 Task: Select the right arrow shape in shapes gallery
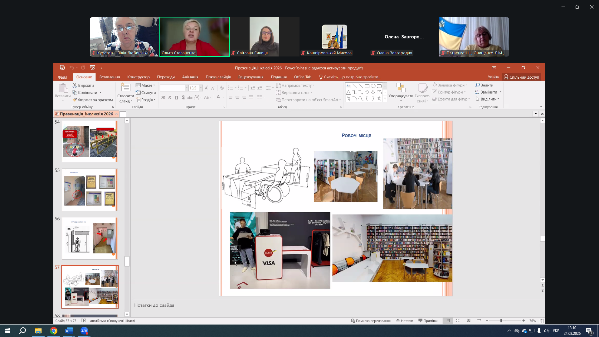point(367,92)
